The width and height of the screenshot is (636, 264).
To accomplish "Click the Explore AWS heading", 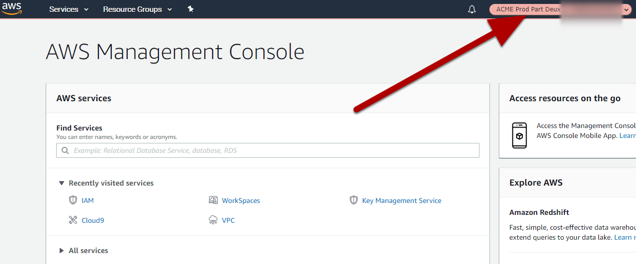I will tap(536, 183).
